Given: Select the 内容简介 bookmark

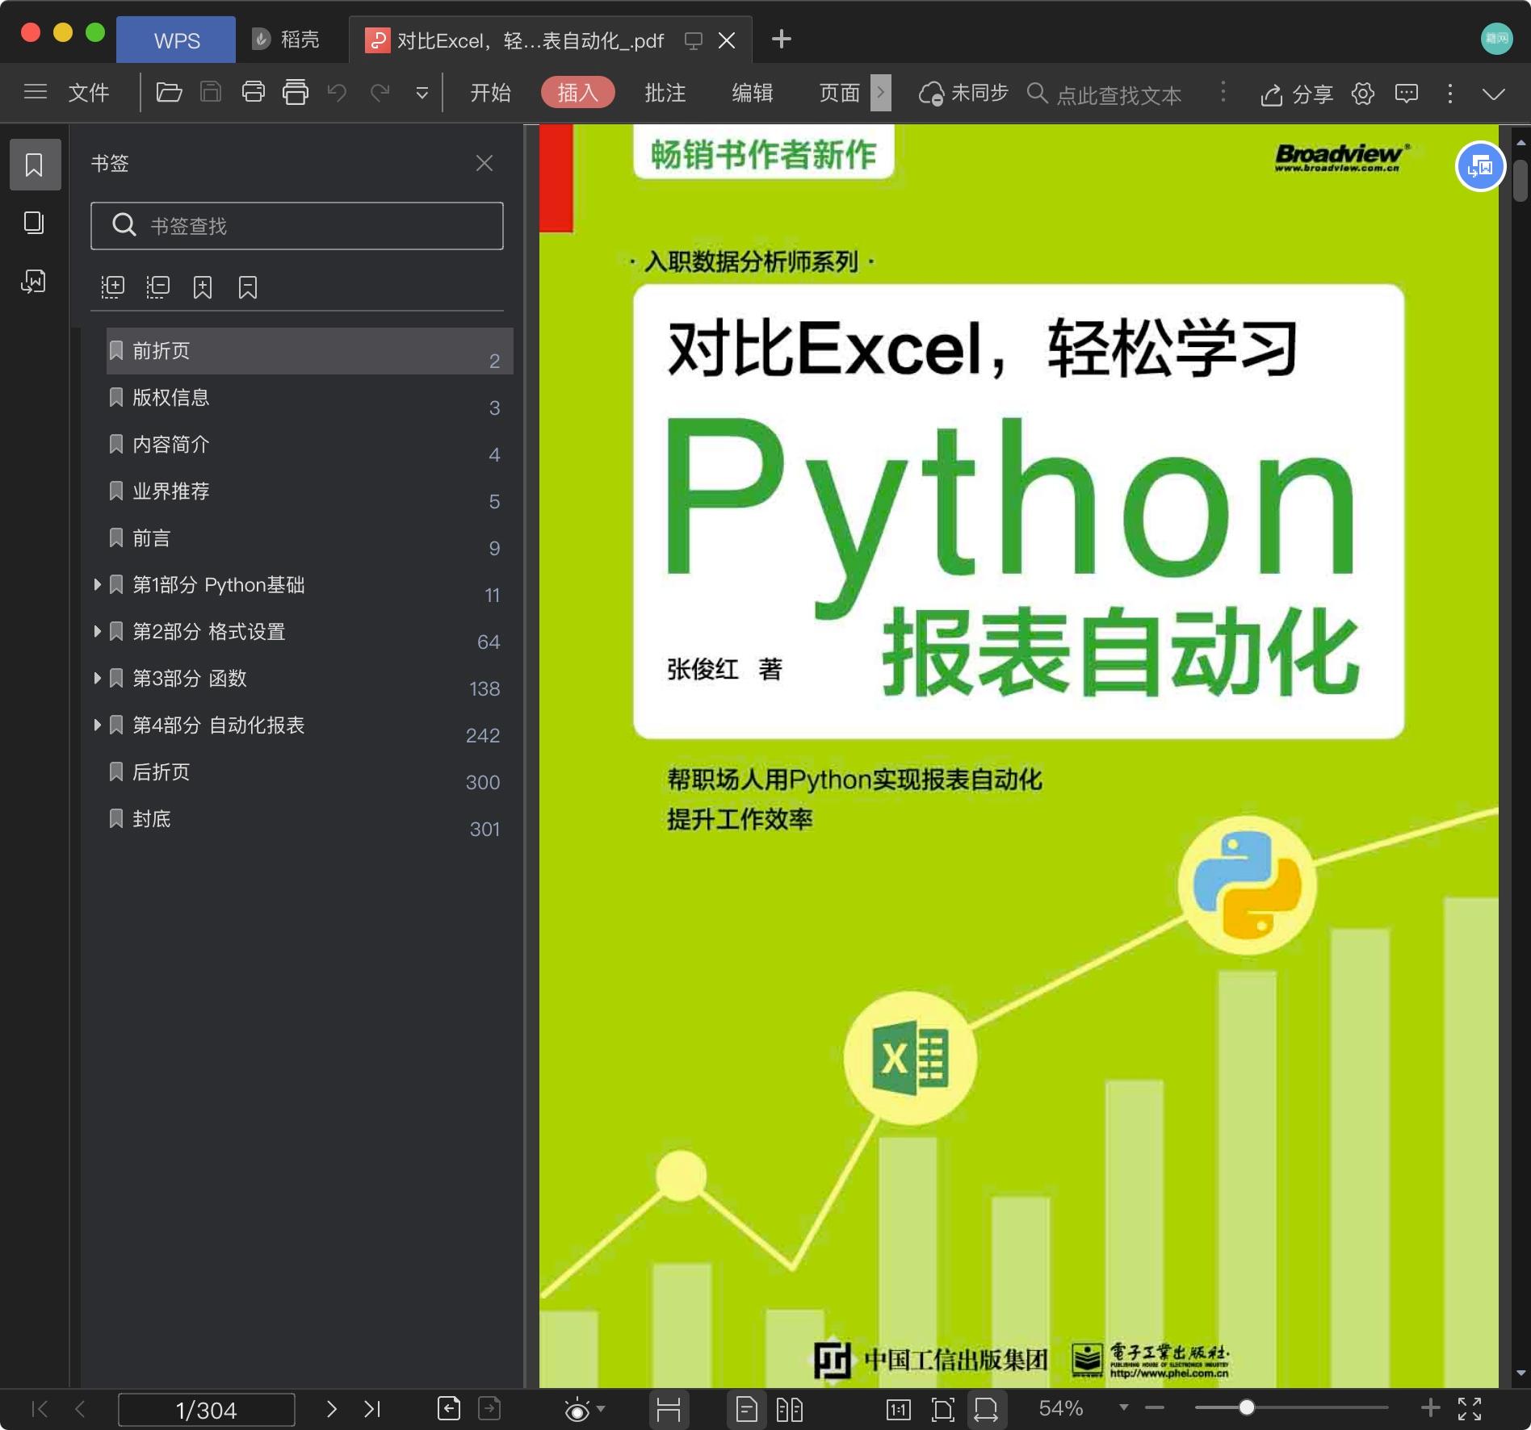Looking at the screenshot, I should click(x=310, y=445).
